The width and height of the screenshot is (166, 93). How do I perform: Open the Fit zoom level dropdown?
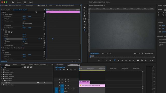point(105,53)
